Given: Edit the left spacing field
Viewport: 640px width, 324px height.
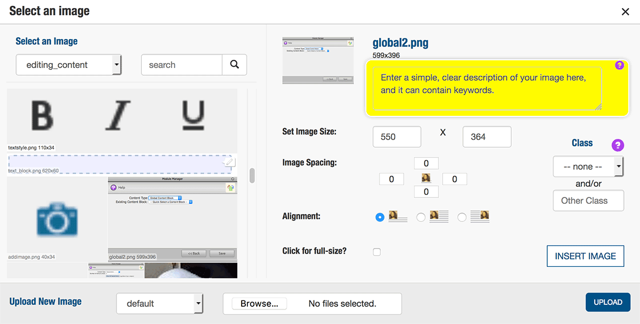Looking at the screenshot, I should pos(391,179).
